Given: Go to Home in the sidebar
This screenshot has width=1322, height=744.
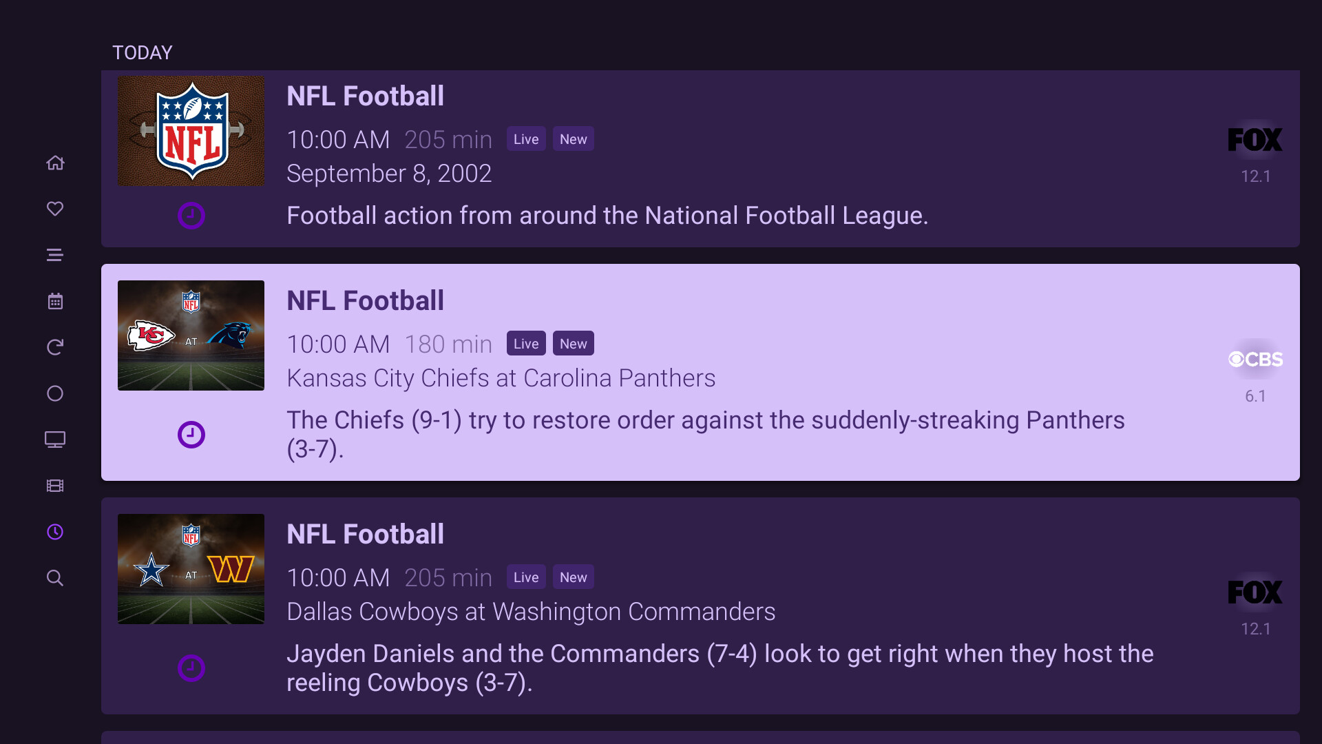Looking at the screenshot, I should tap(55, 163).
